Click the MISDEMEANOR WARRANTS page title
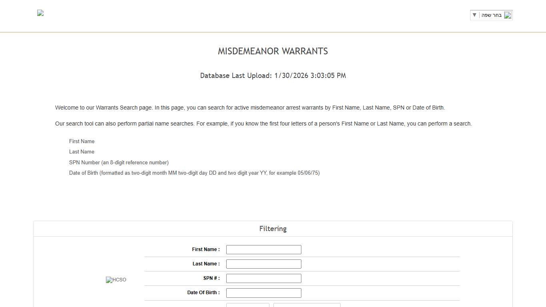This screenshot has width=546, height=307. (273, 51)
